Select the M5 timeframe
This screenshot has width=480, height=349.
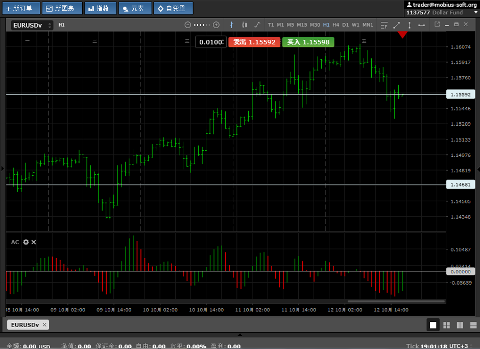pos(291,25)
